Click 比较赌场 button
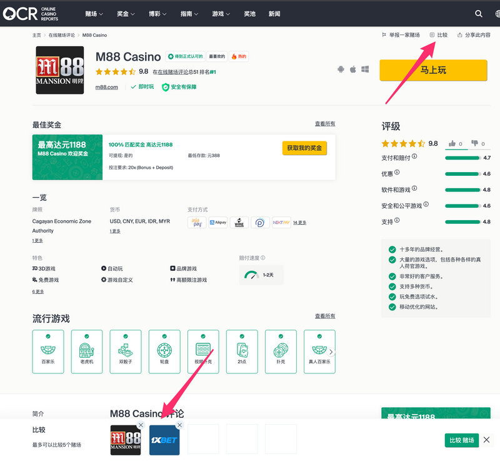The height and width of the screenshot is (461, 500). 462,440
